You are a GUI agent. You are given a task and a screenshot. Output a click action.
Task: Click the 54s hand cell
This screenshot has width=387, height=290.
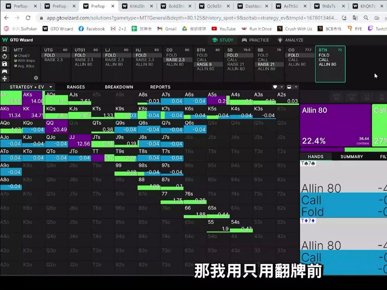point(241,226)
